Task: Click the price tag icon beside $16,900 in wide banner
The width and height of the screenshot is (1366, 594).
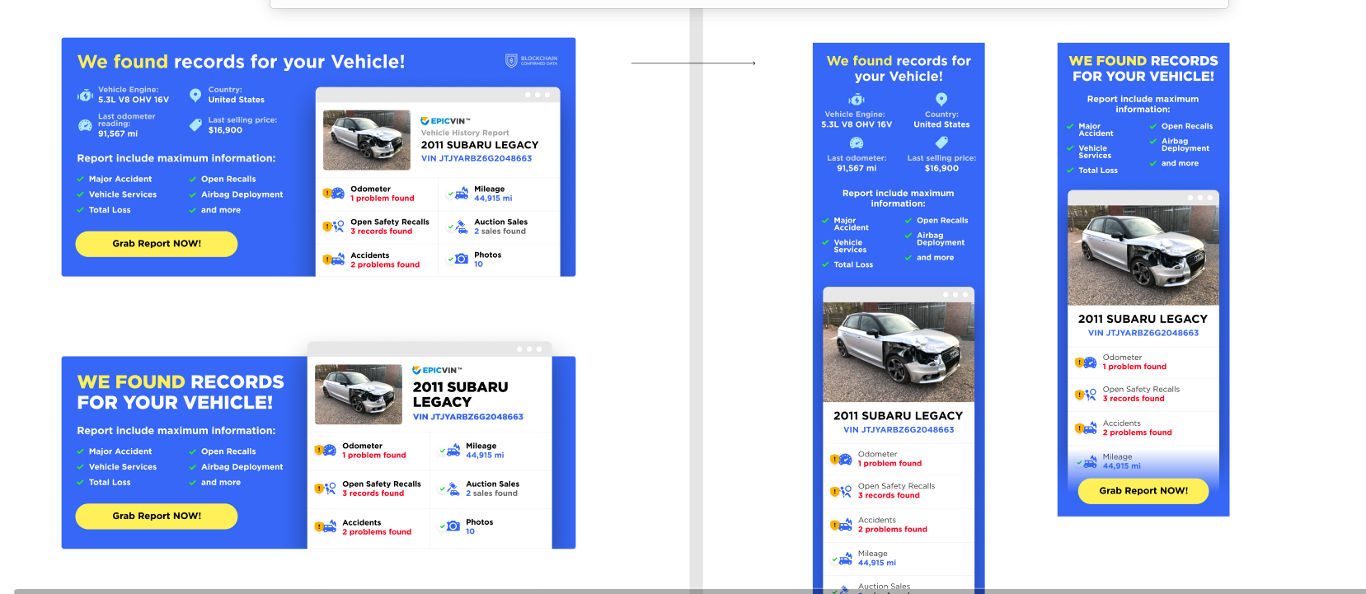Action: coord(195,125)
